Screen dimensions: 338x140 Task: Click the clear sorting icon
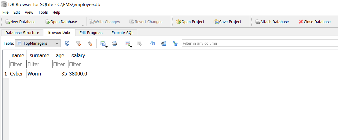pyautogui.click(x=90, y=44)
